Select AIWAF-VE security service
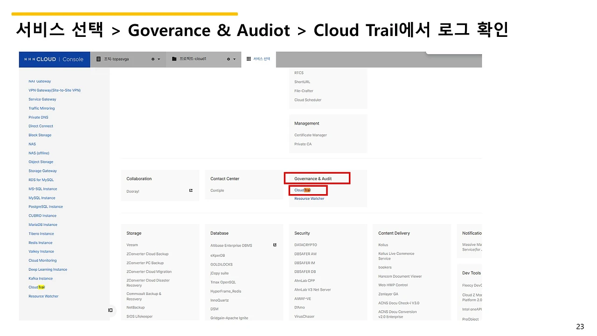597x336 pixels. [x=303, y=299]
